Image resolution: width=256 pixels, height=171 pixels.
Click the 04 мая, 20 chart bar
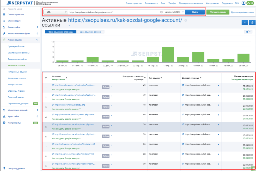198,57
